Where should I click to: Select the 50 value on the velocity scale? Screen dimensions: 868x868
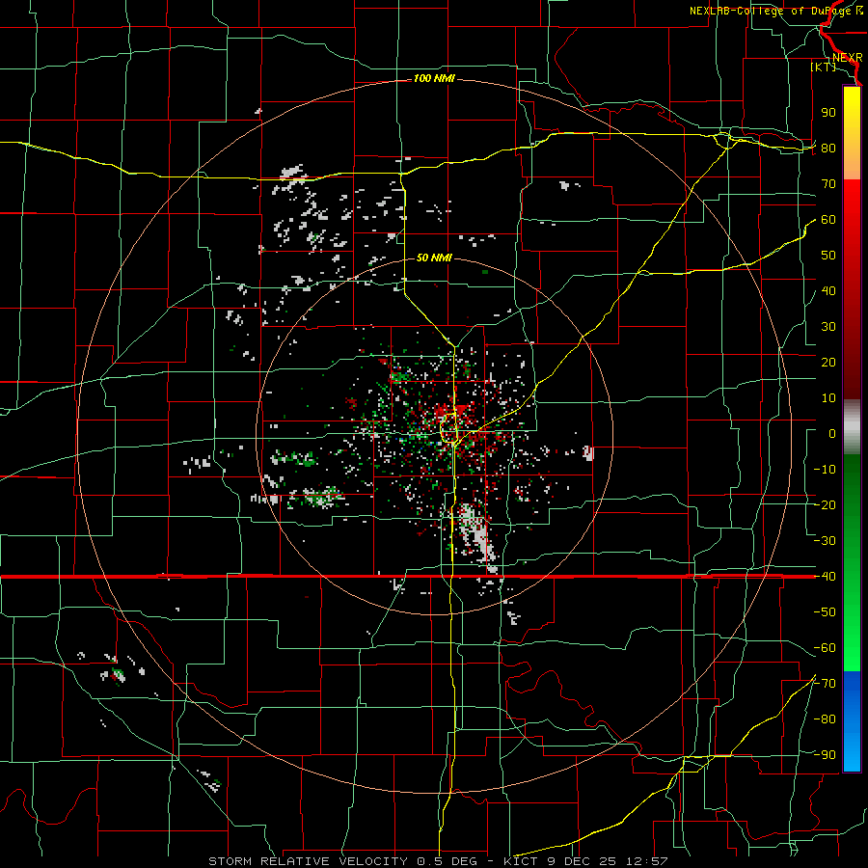point(828,256)
